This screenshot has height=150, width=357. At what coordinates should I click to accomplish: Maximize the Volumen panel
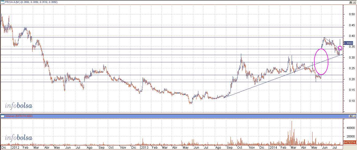click(x=350, y=116)
